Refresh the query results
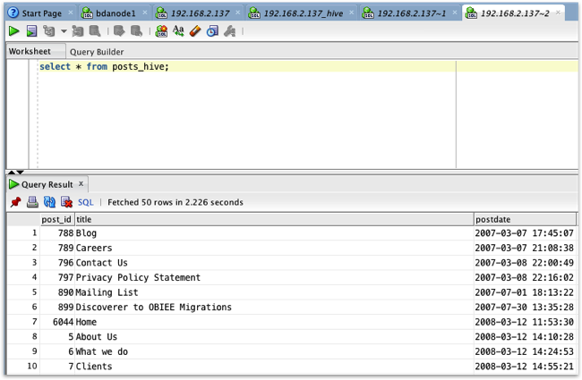 pyautogui.click(x=49, y=202)
